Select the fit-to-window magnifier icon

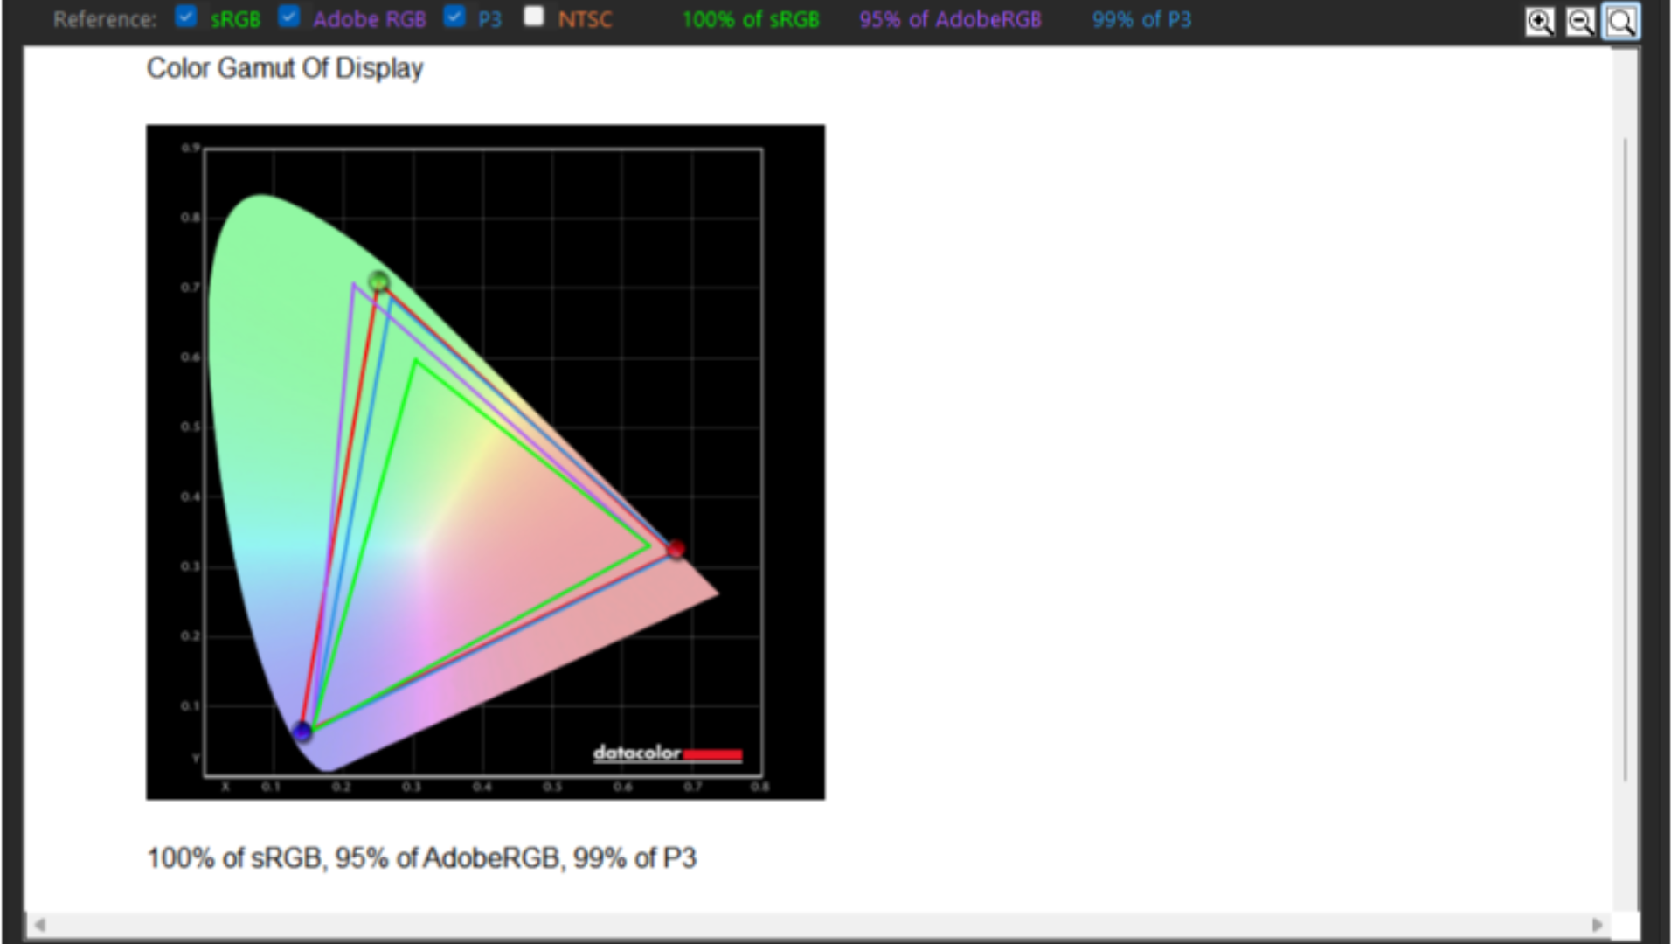pyautogui.click(x=1621, y=22)
